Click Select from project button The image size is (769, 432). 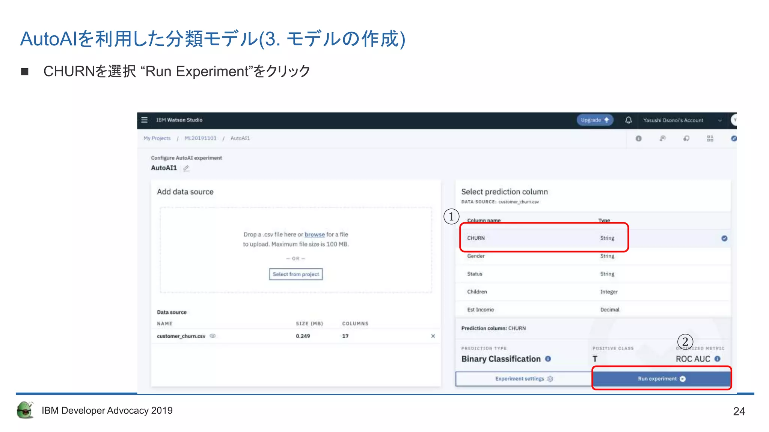pyautogui.click(x=296, y=274)
